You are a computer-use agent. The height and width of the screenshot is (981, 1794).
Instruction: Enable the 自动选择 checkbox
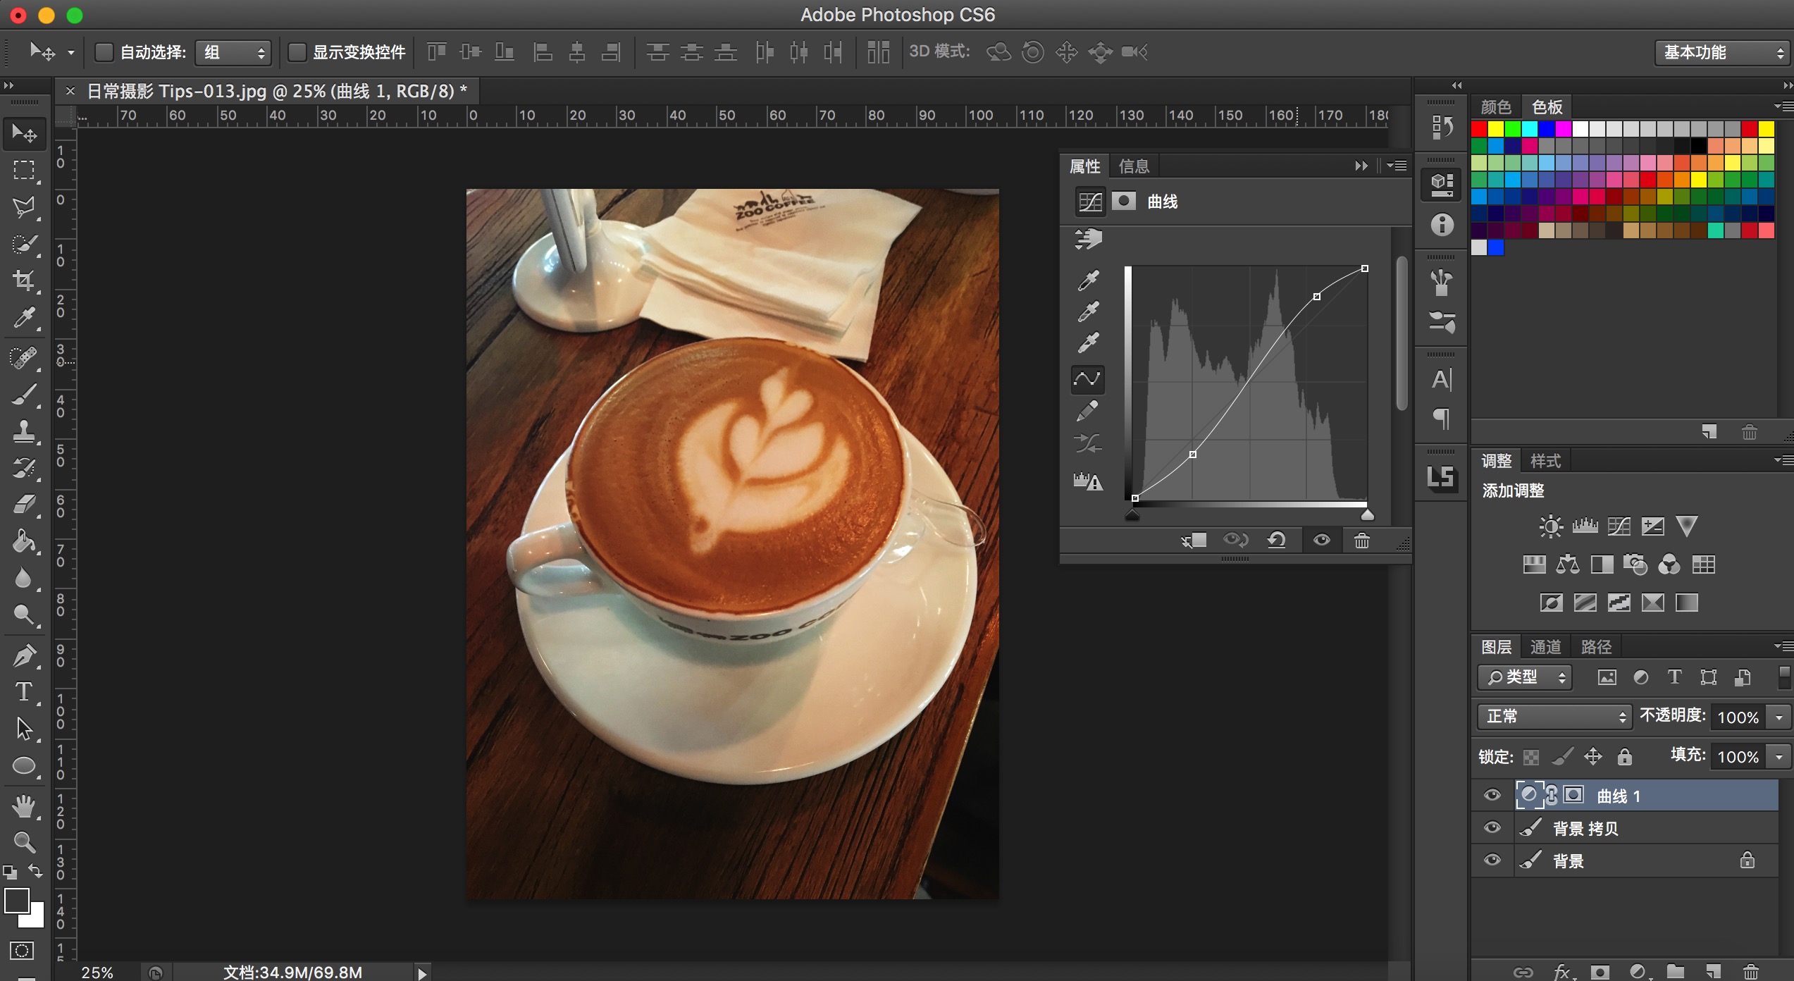click(104, 52)
